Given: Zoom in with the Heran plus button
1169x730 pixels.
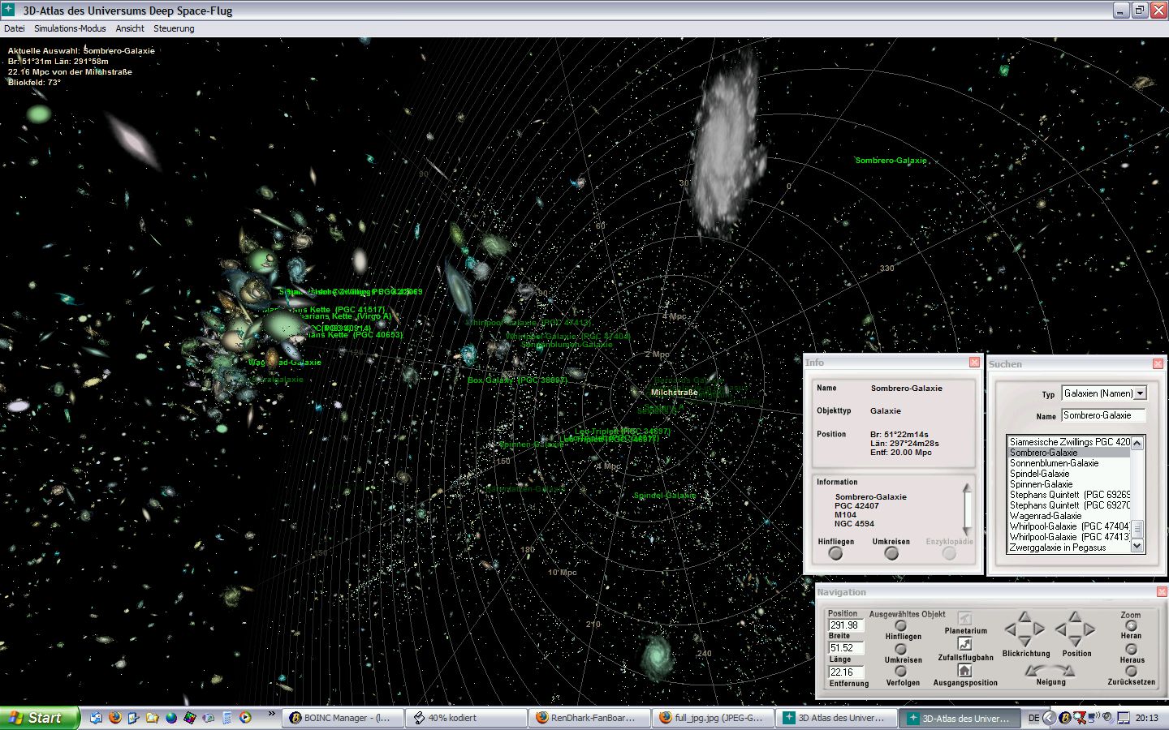Looking at the screenshot, I should pos(1131,625).
